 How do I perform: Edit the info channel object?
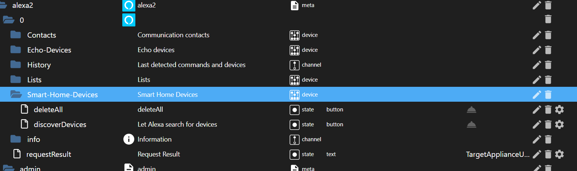(537, 139)
